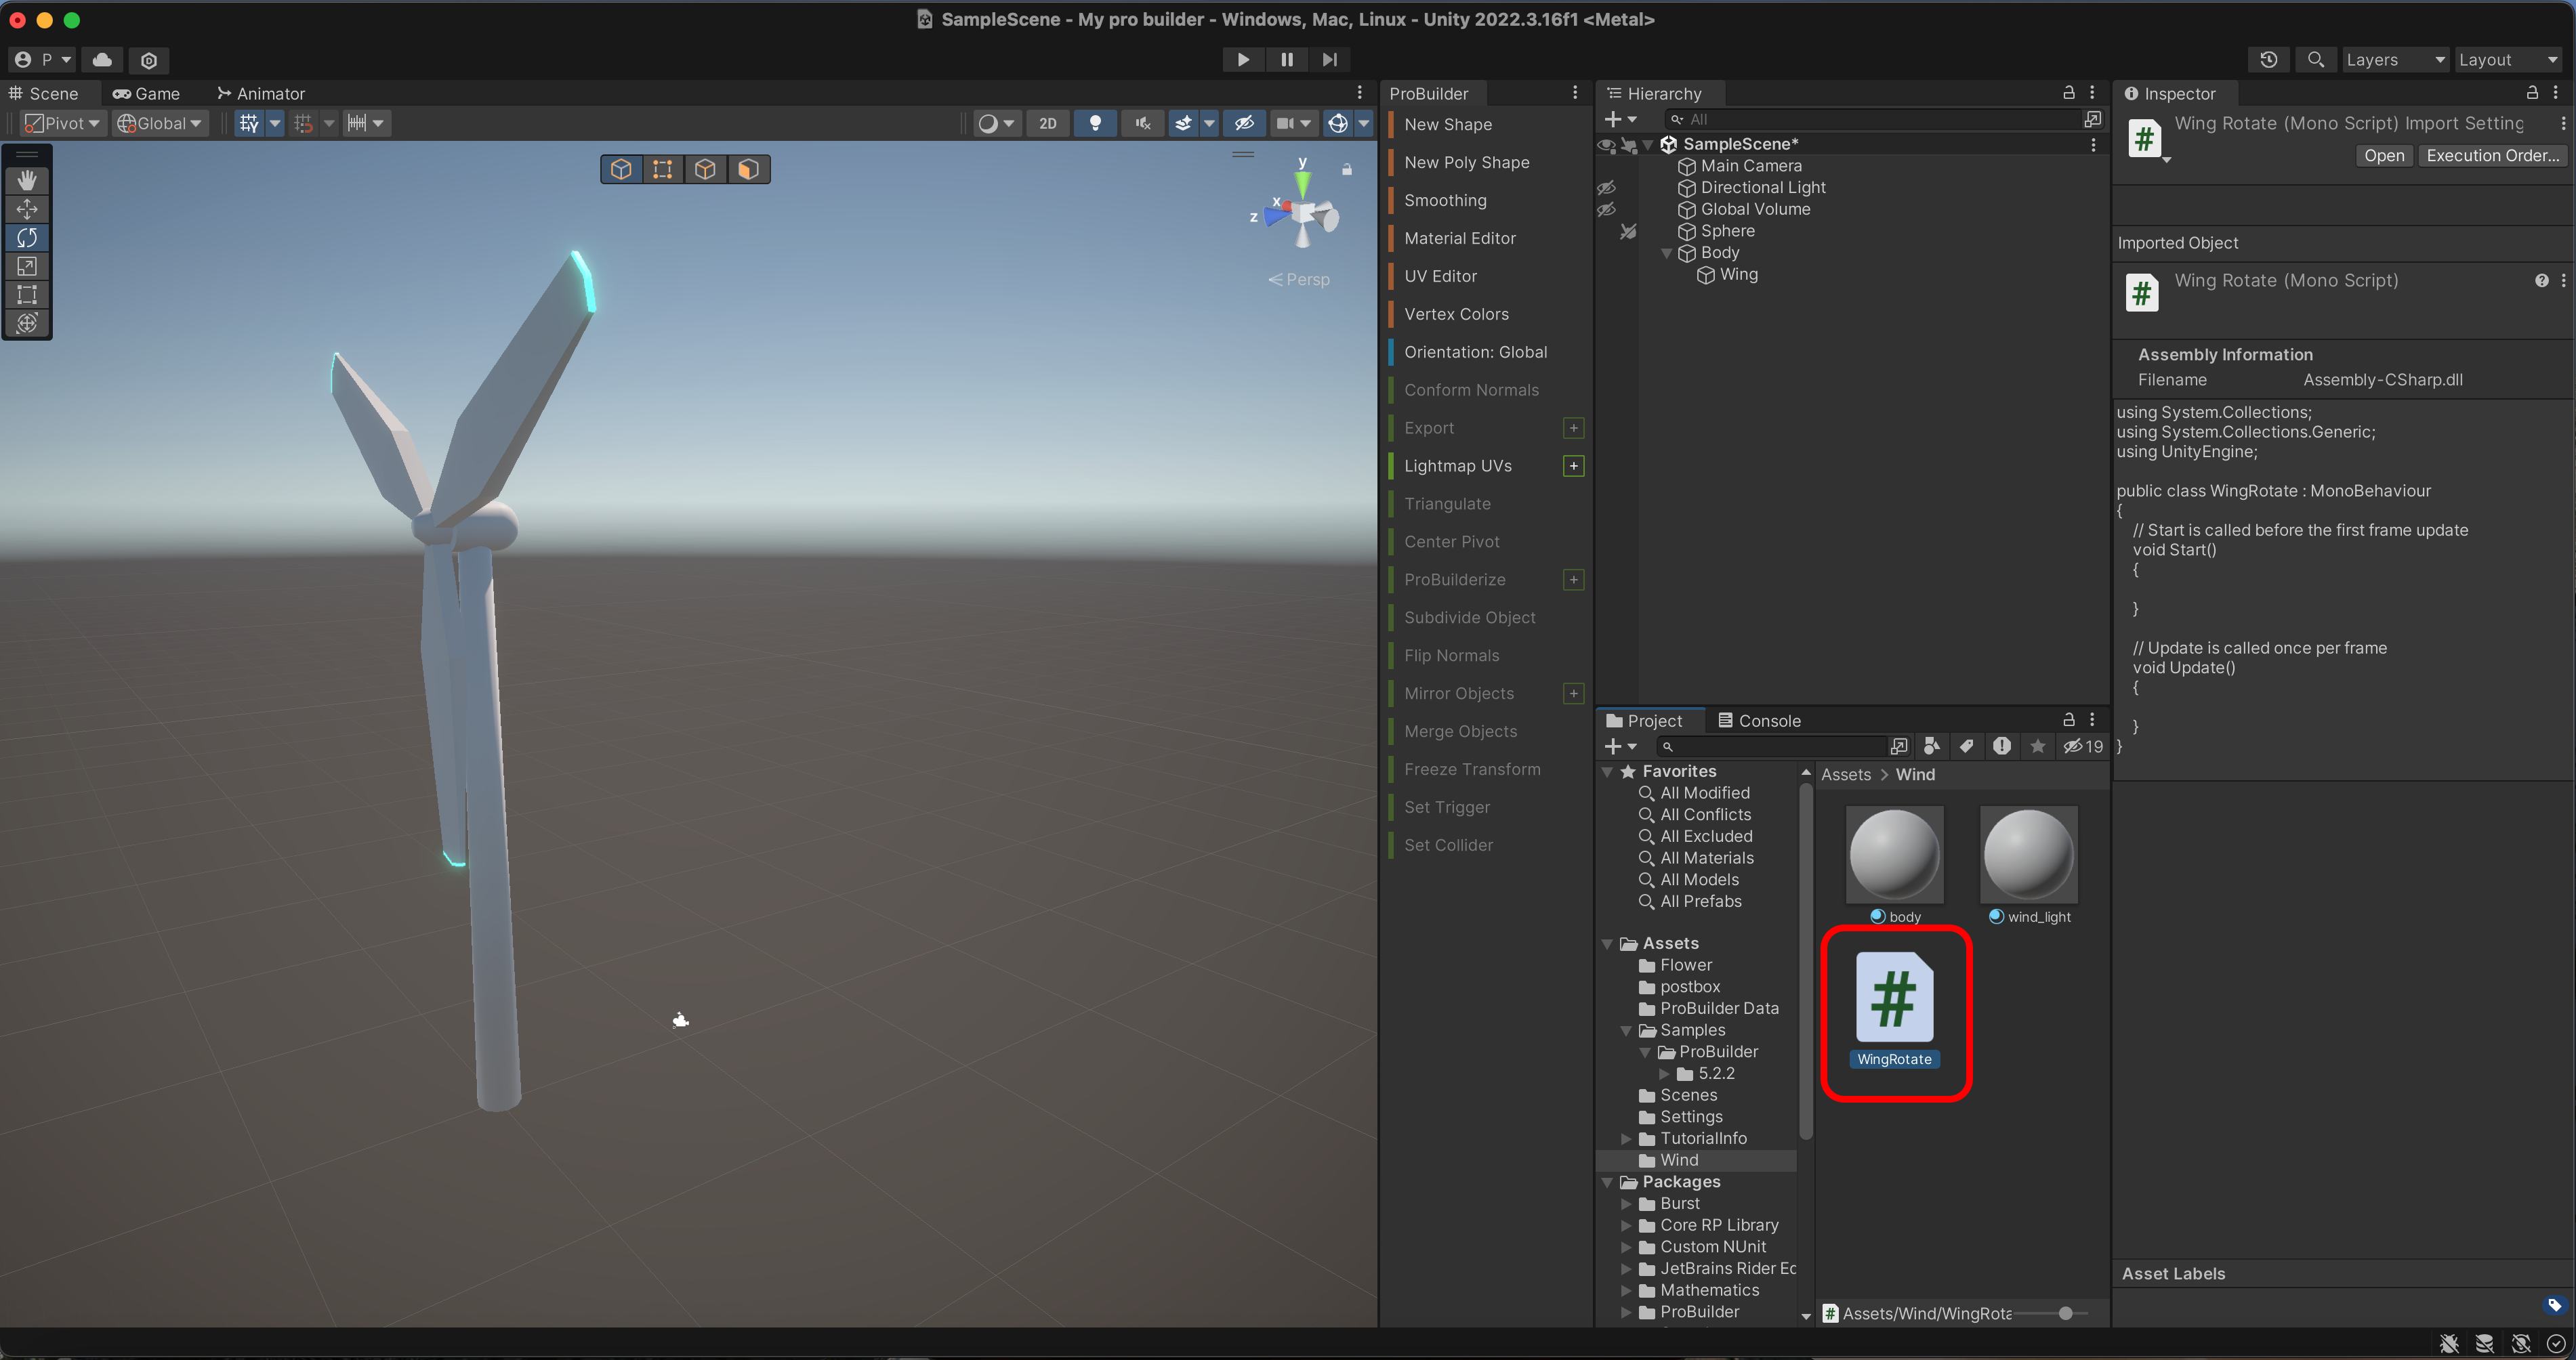Click ProBuilder vertex selection mode icon
The image size is (2576, 1360).
(x=662, y=169)
